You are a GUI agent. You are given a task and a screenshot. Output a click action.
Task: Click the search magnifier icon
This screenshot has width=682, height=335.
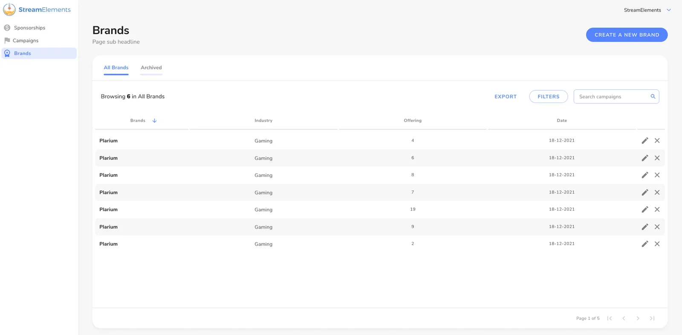click(x=653, y=97)
